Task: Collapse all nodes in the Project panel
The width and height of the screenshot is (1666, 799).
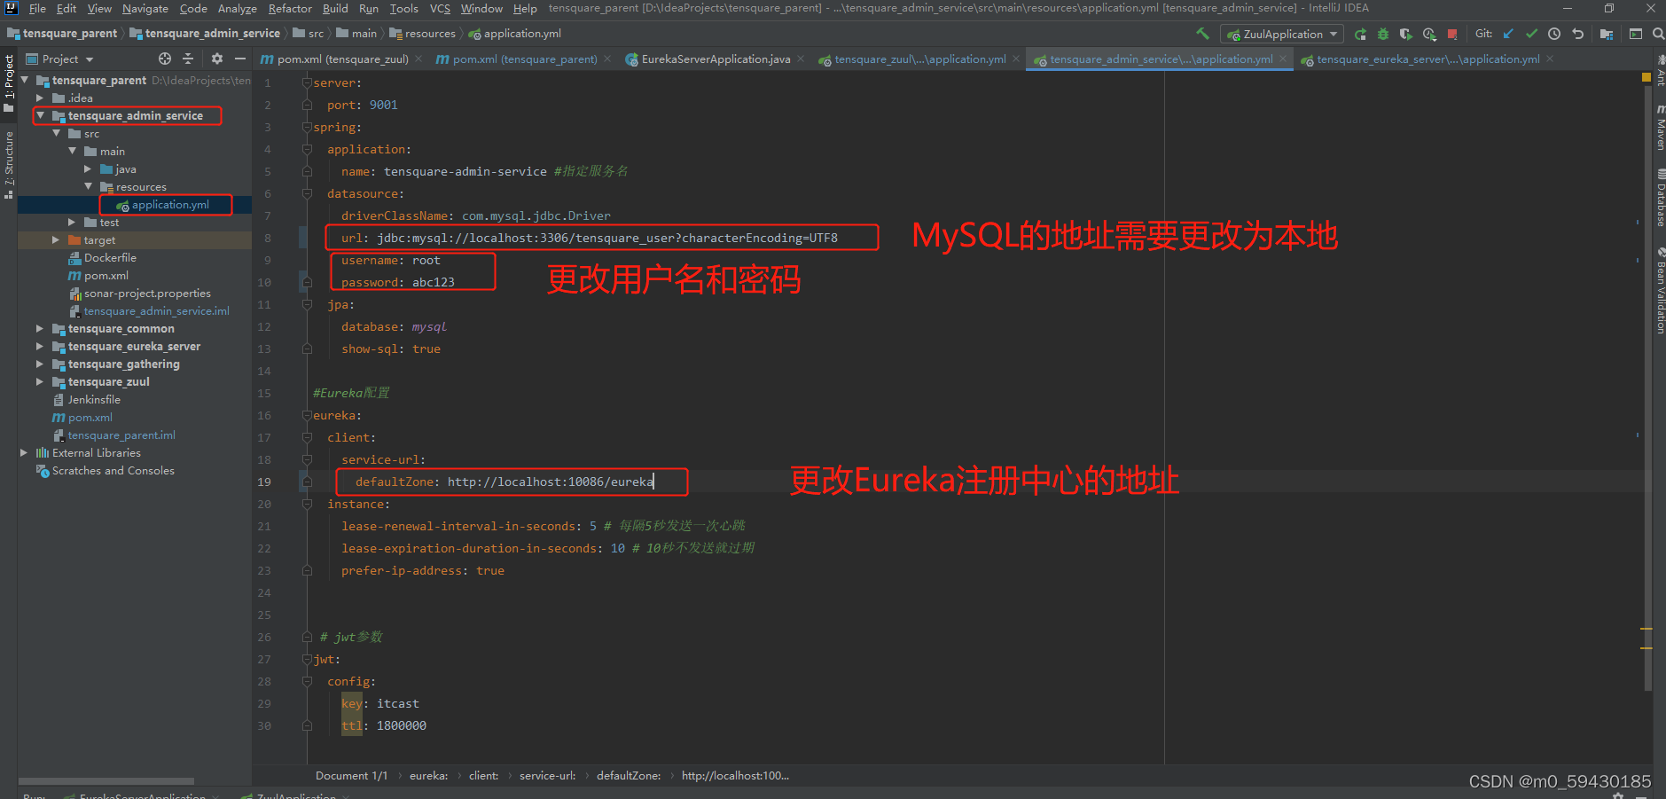Action: [x=188, y=59]
